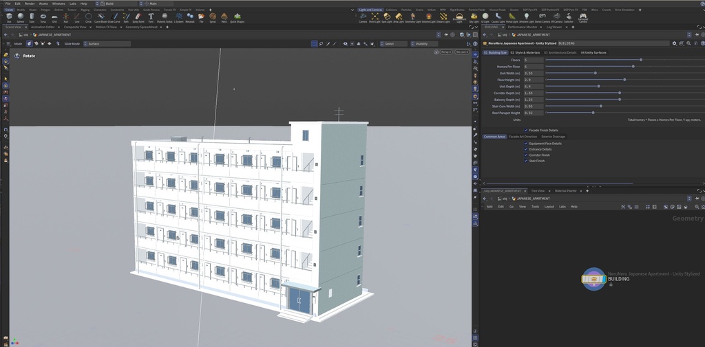
Task: Click the Lights and Cameras shelf tab
Action: point(370,10)
